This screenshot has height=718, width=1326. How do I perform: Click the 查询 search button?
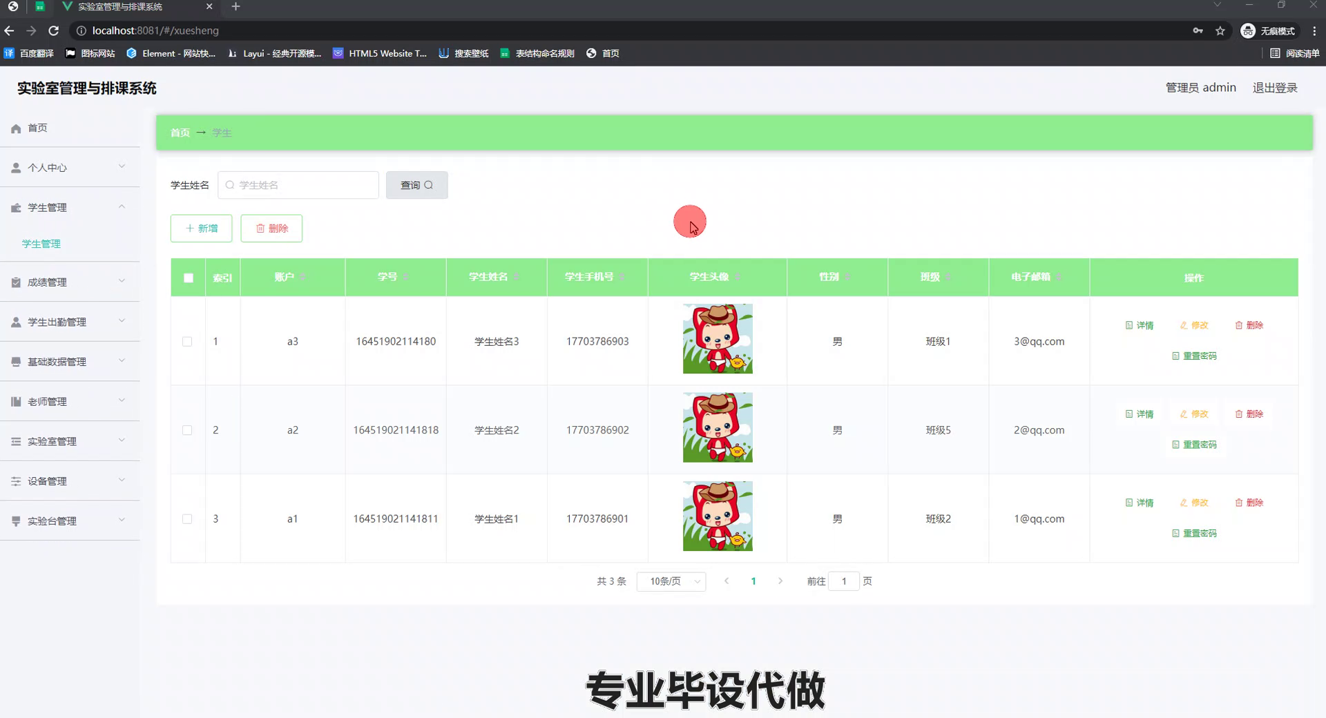[416, 185]
